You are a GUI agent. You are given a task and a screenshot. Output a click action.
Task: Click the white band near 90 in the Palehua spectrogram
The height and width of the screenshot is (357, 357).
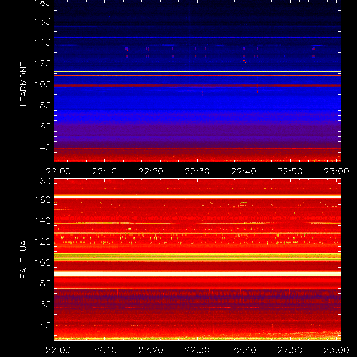pyautogui.click(x=197, y=274)
